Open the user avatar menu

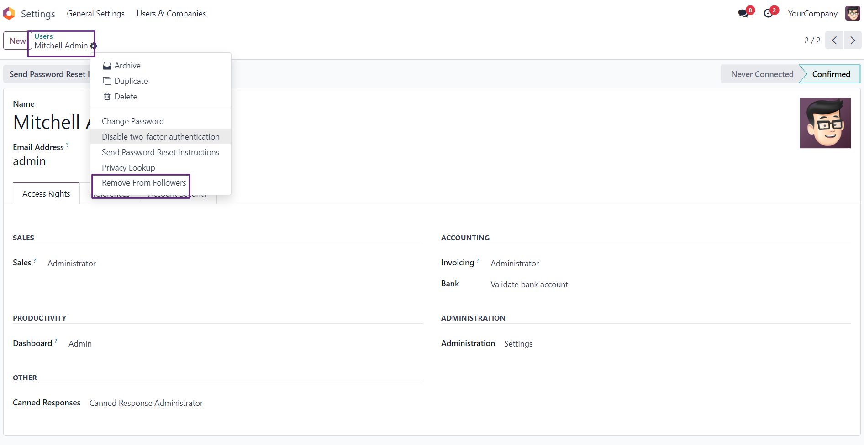853,13
